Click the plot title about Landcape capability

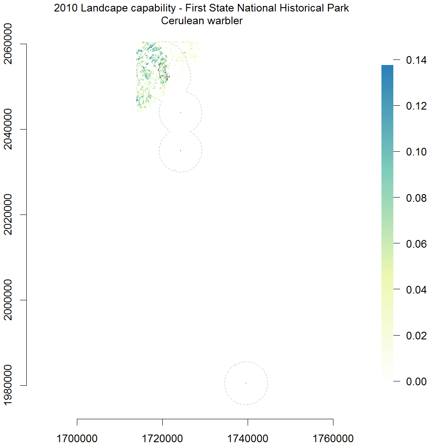pyautogui.click(x=201, y=8)
